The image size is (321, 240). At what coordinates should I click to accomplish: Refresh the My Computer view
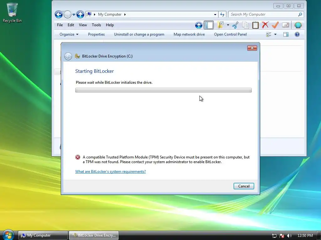(x=222, y=14)
